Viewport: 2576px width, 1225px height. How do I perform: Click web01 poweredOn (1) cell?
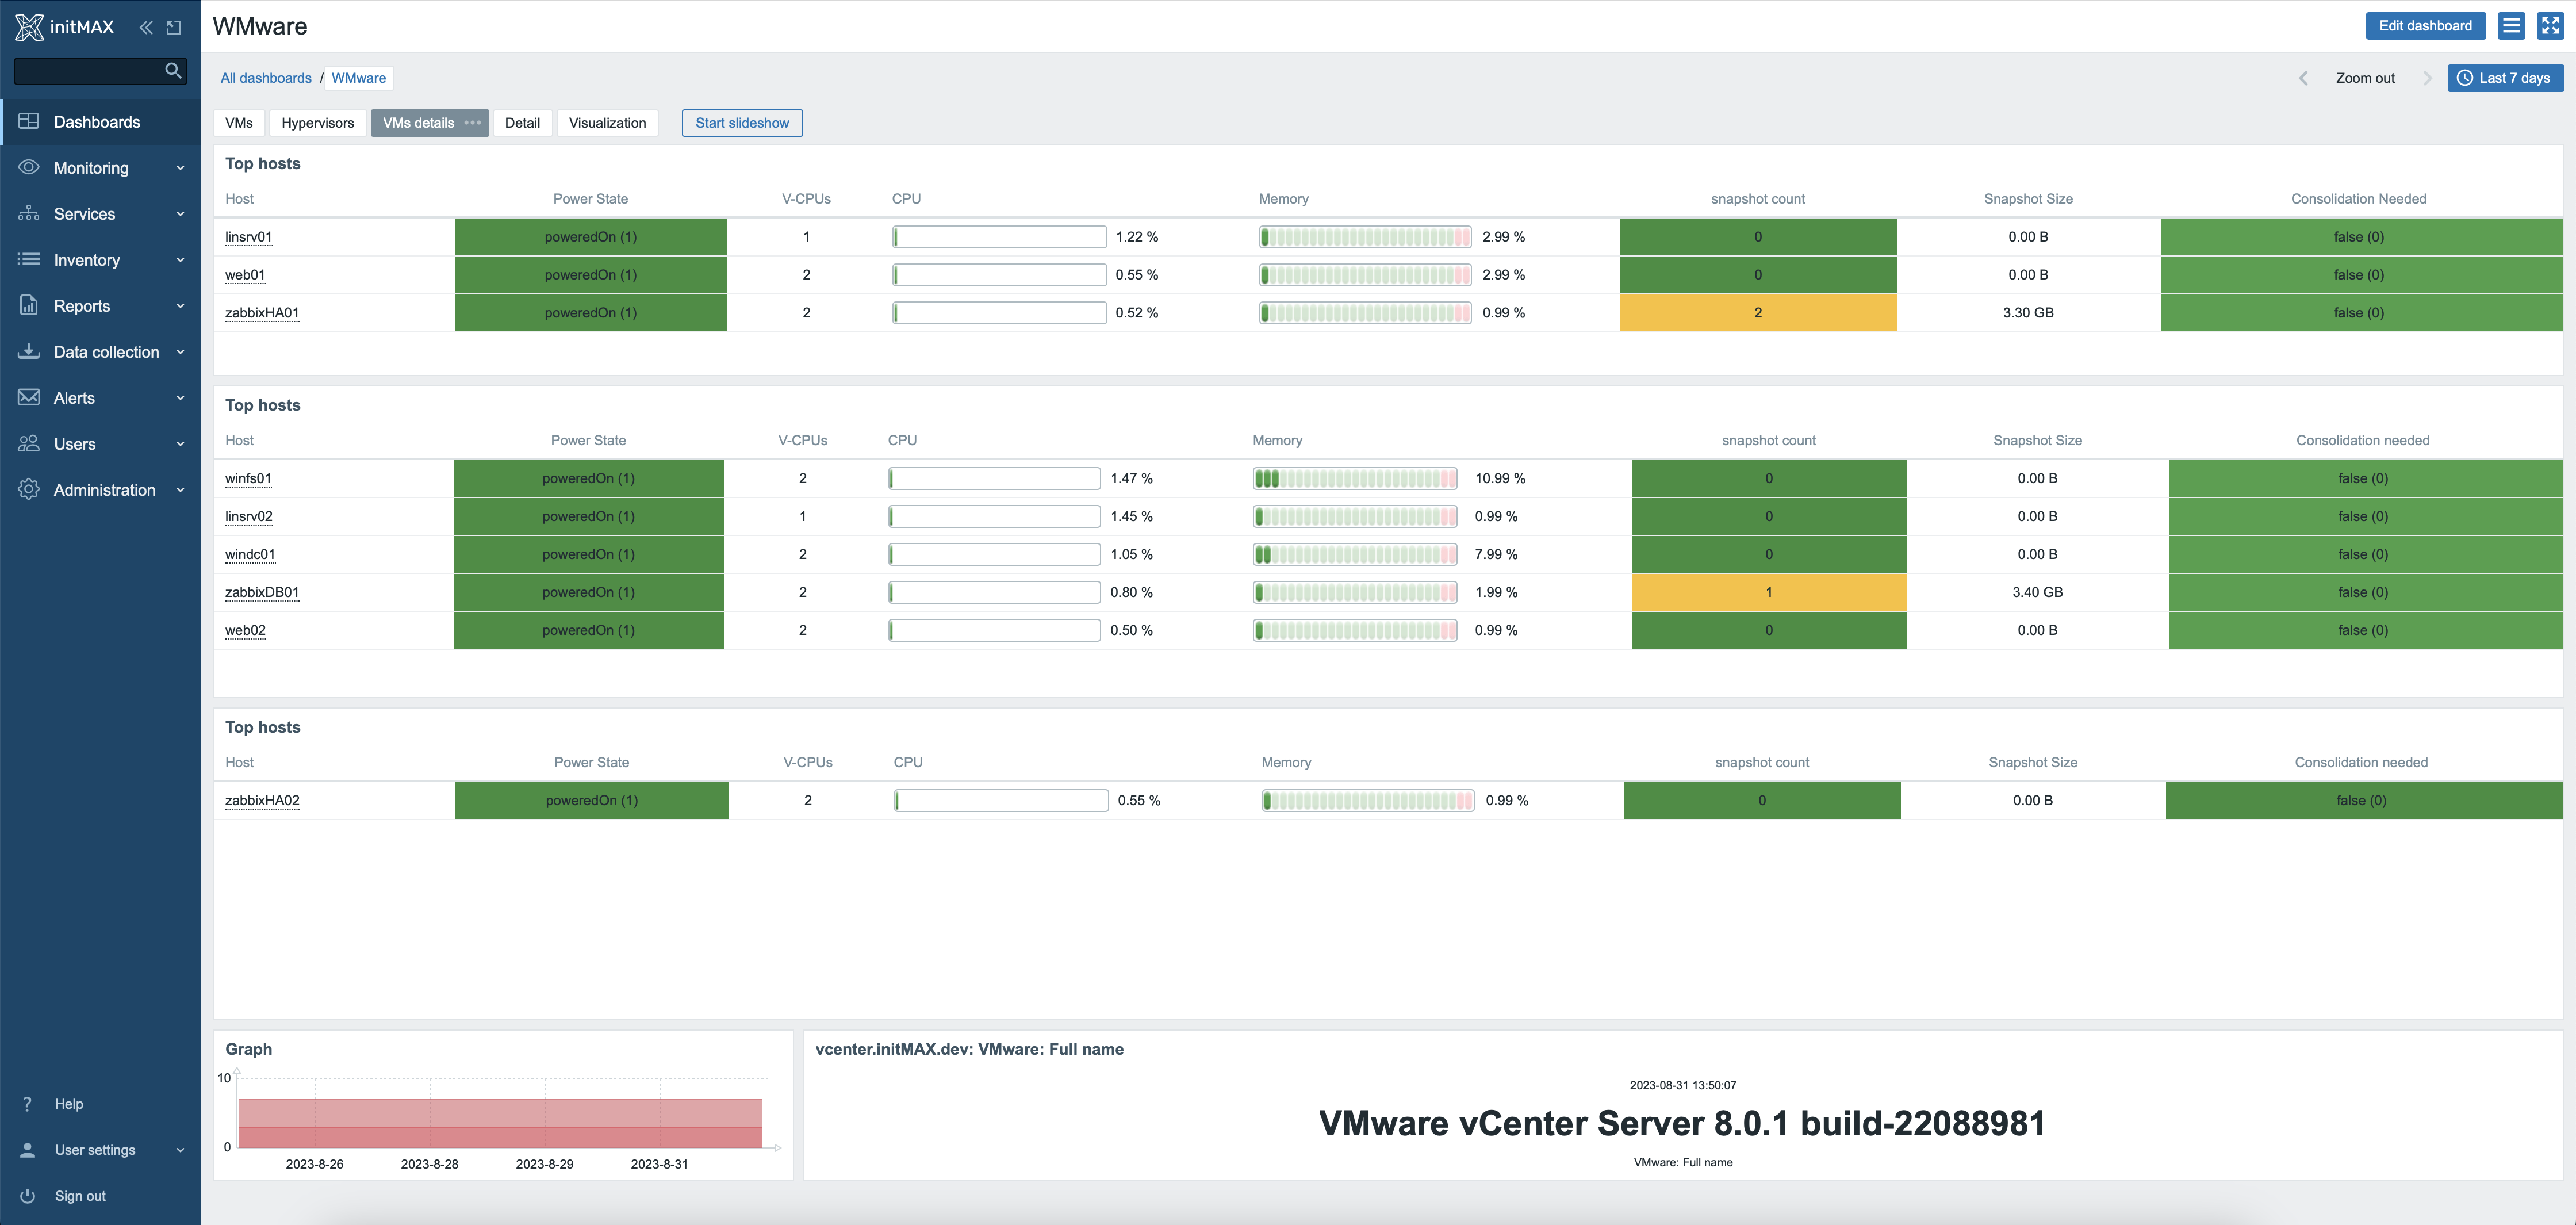point(591,275)
